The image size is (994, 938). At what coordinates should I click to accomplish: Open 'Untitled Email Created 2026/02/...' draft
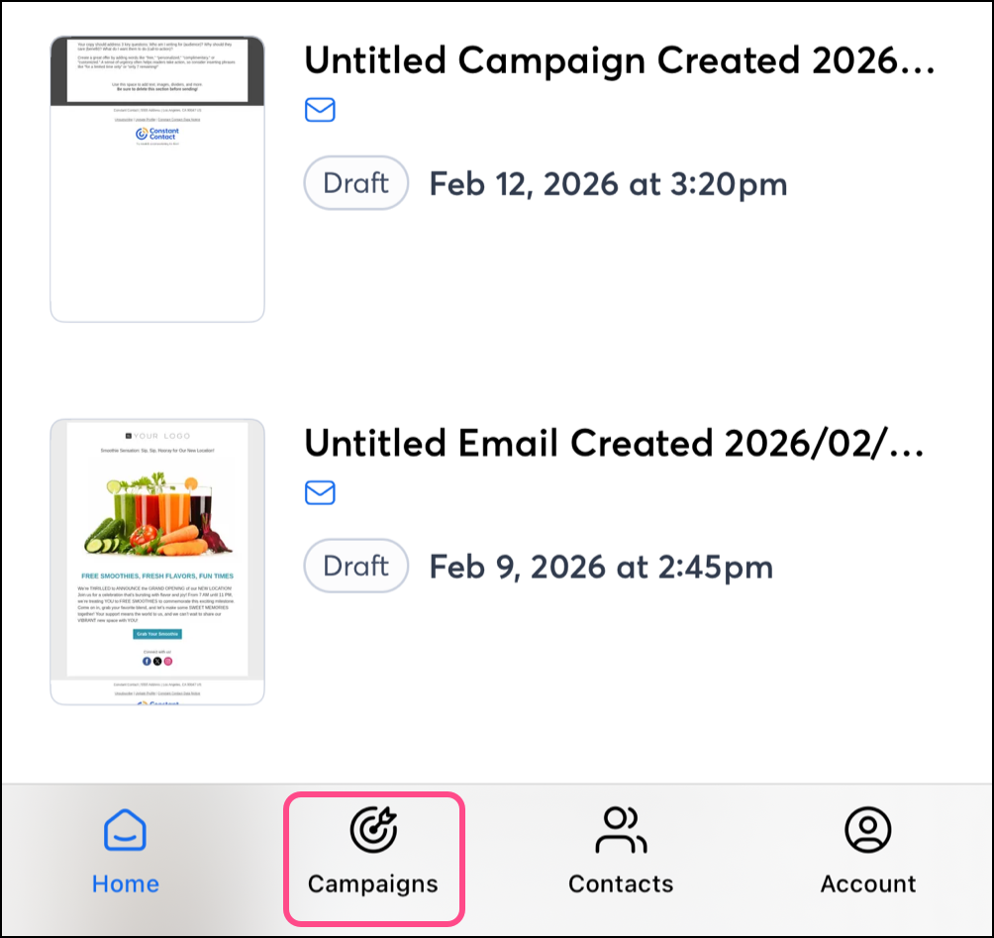[614, 443]
